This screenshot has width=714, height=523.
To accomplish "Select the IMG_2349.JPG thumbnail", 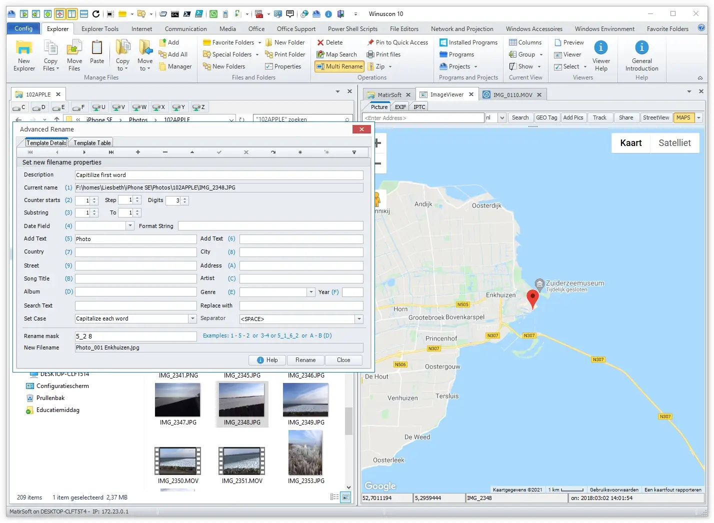I will (x=305, y=400).
